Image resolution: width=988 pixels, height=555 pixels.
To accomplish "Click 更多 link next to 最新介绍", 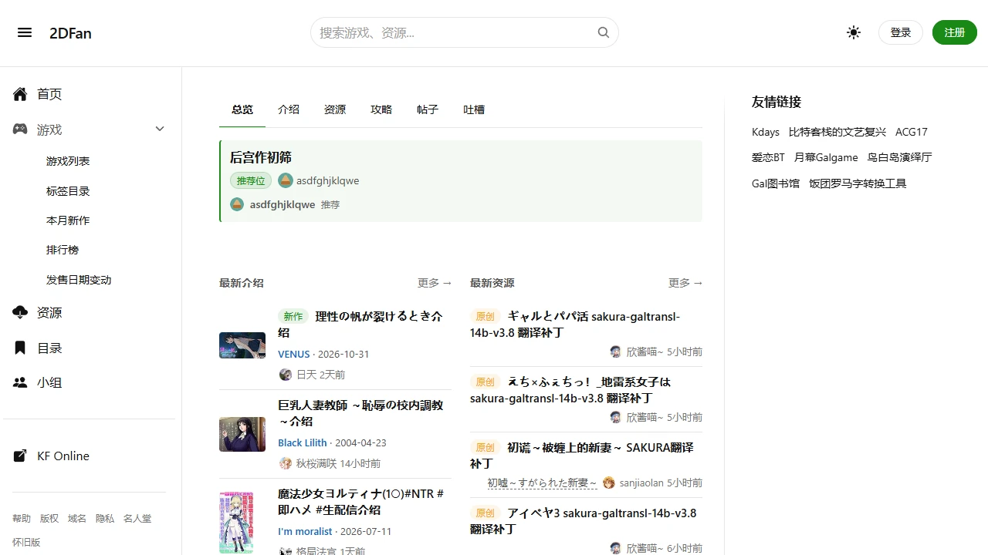I will (x=435, y=283).
